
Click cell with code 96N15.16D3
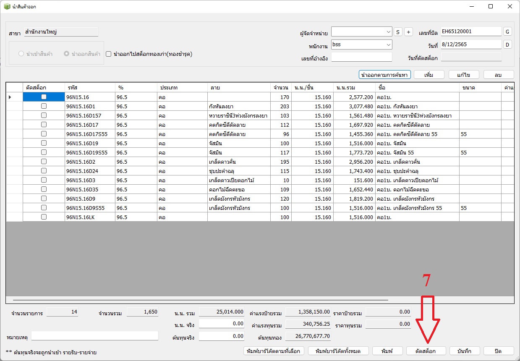(90, 180)
